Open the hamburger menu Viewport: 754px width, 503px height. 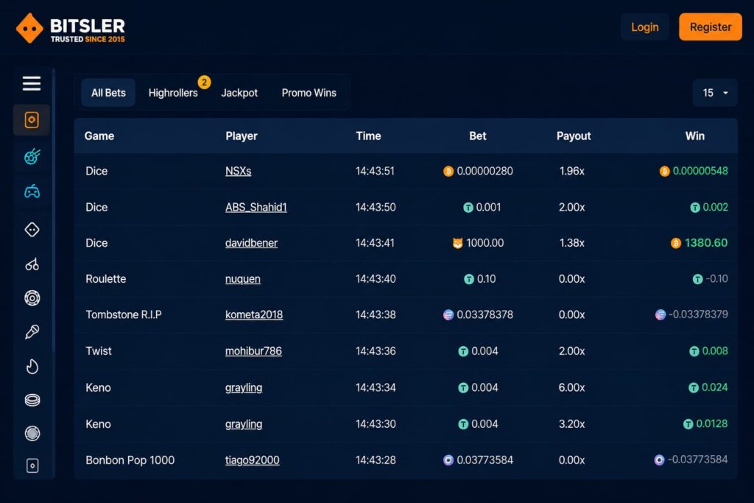tap(32, 83)
